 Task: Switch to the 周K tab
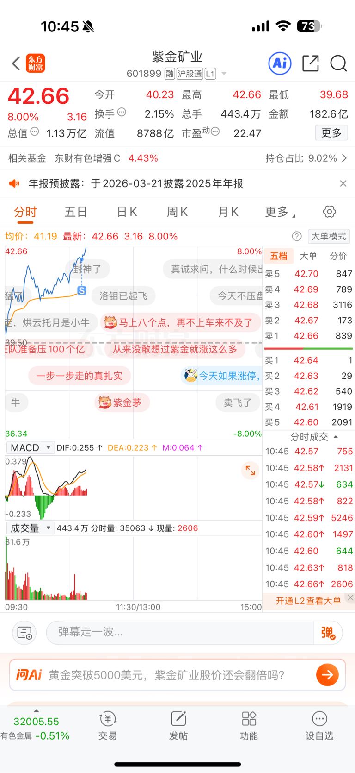[x=177, y=212]
